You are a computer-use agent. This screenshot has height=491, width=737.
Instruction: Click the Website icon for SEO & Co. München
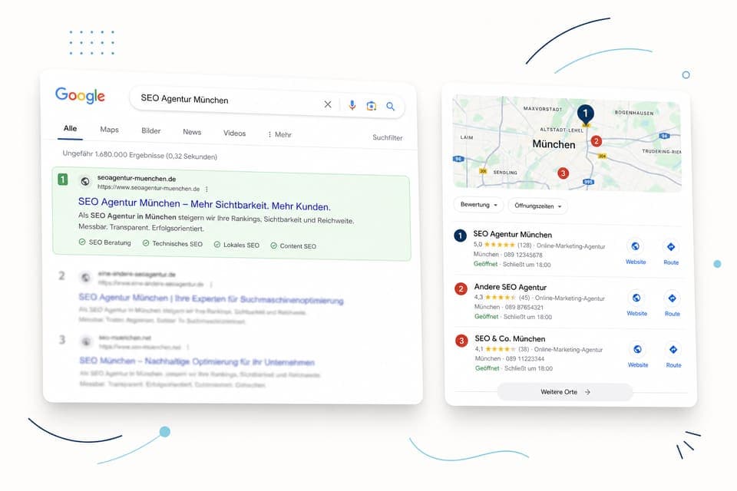click(x=637, y=349)
